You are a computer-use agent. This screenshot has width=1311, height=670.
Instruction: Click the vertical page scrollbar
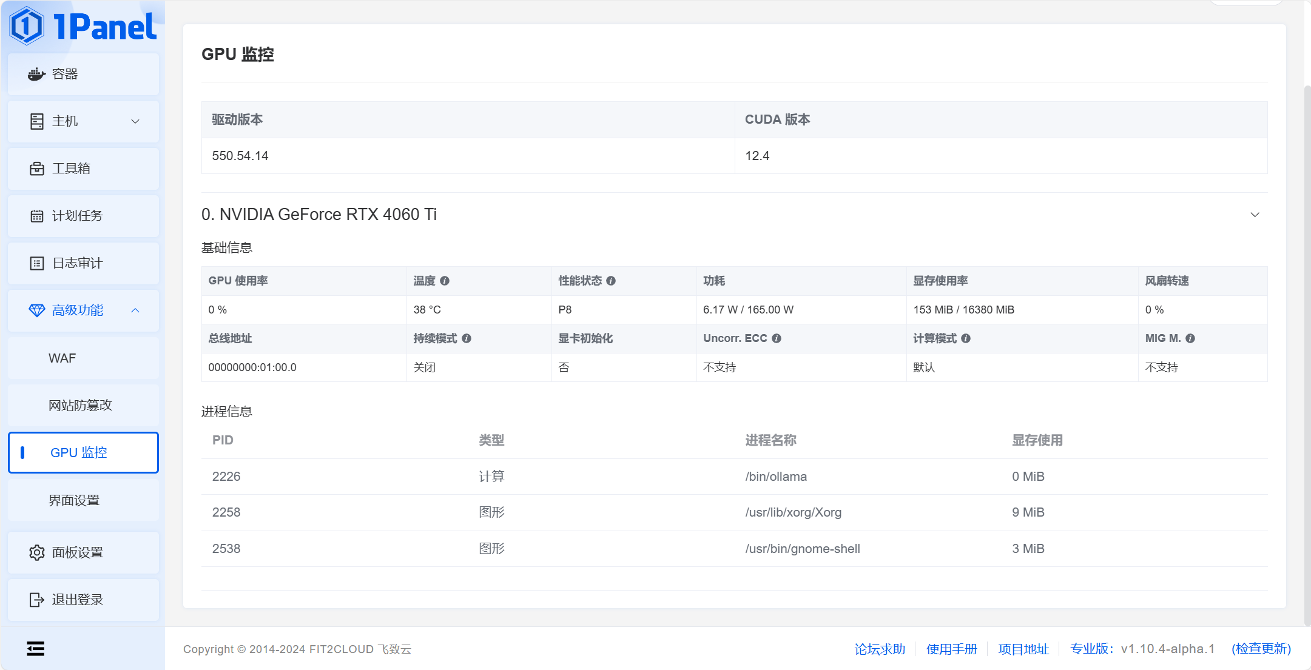pyautogui.click(x=1307, y=355)
